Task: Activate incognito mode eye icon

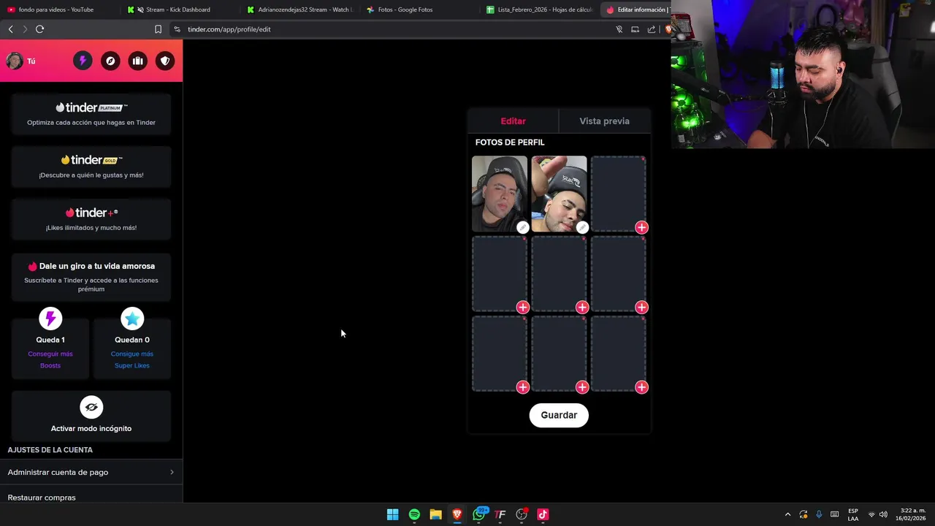Action: [91, 407]
